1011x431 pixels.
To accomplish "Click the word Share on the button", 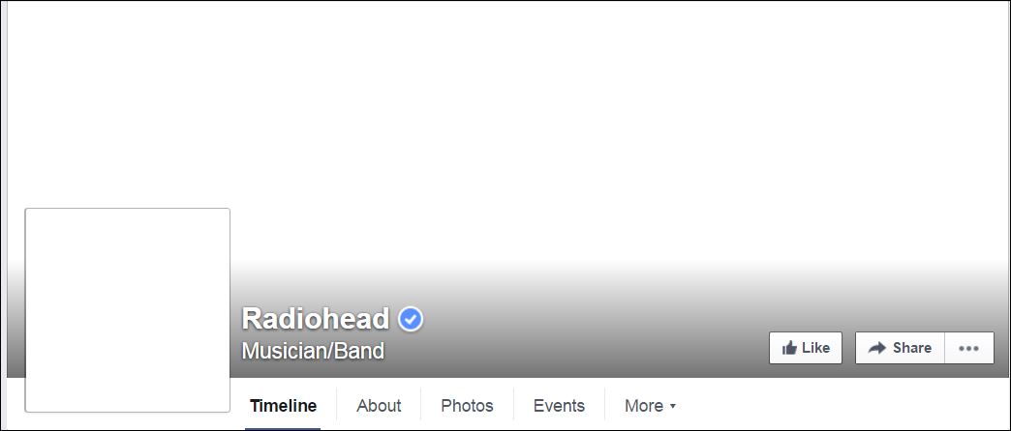I will 911,348.
